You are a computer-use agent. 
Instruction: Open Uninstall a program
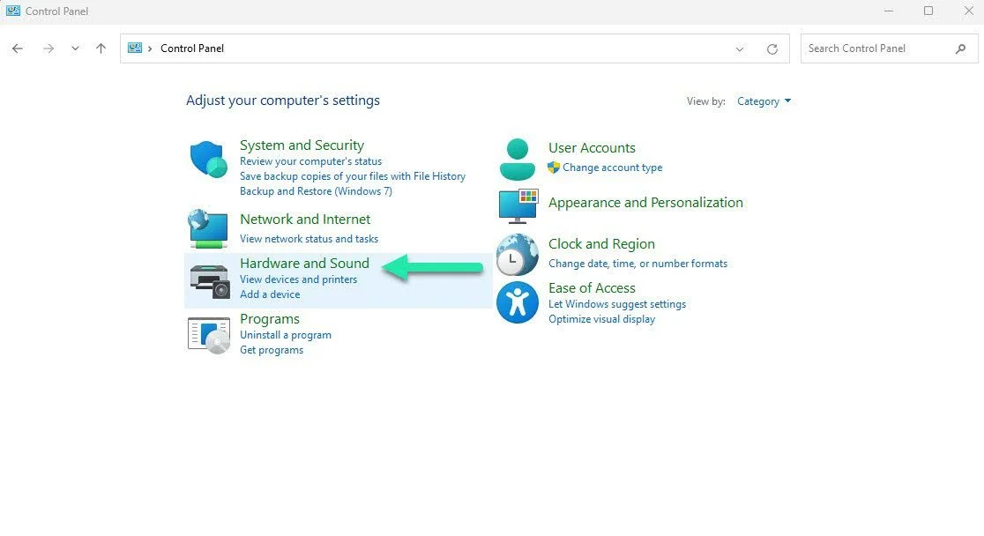(x=286, y=335)
